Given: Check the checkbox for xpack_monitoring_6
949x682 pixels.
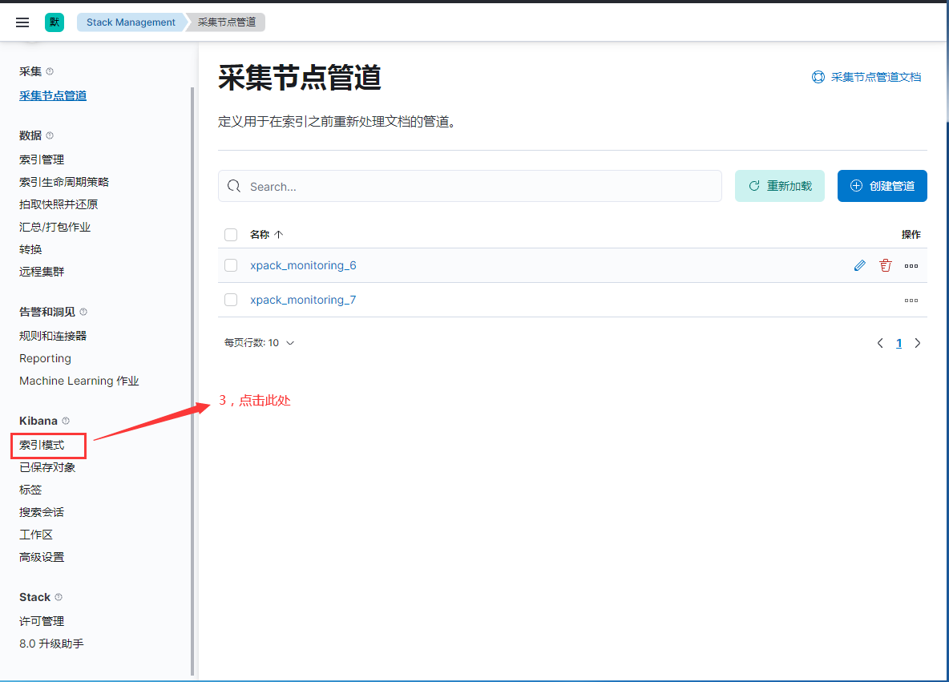Looking at the screenshot, I should pyautogui.click(x=231, y=265).
